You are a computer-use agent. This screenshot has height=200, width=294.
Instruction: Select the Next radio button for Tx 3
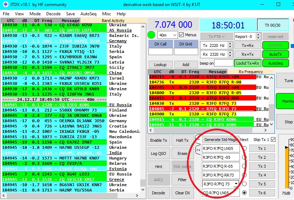point(245,166)
